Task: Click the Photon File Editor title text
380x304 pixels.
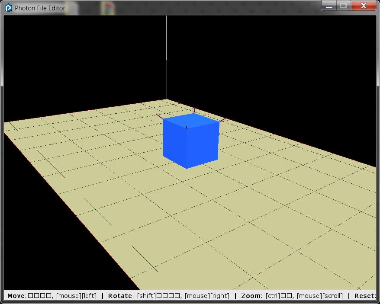Action: 40,8
